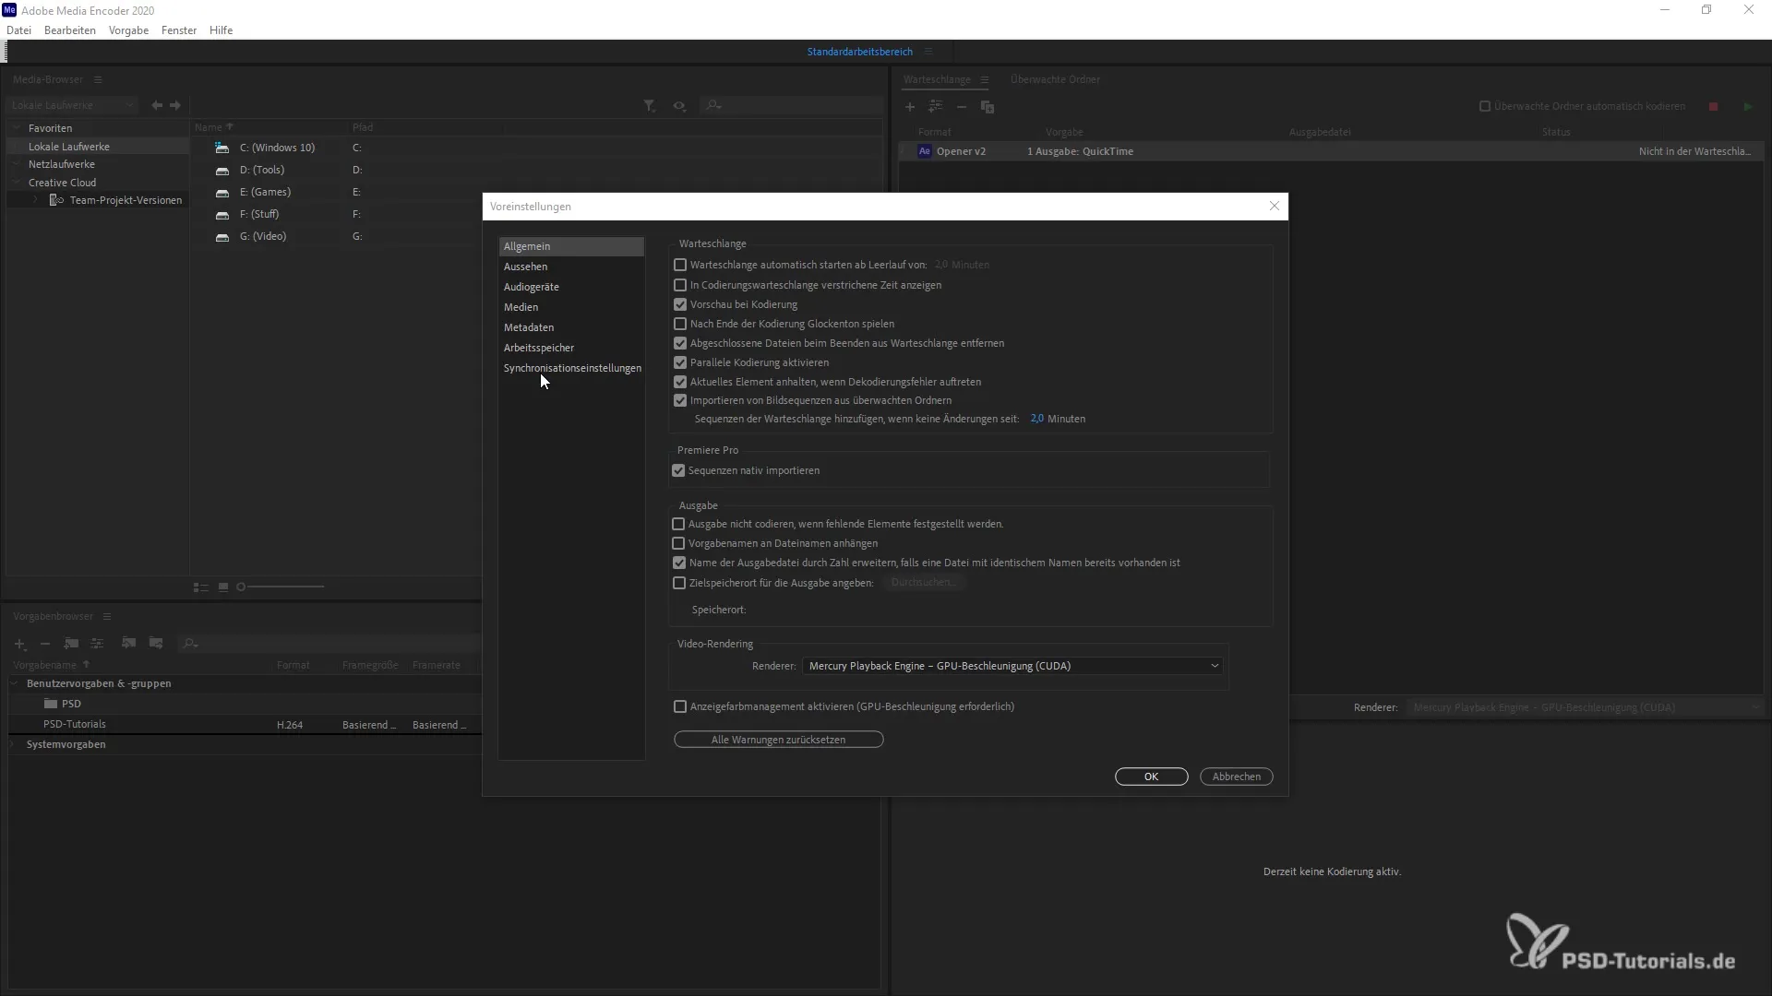Enable Glockenton spielen checkbox

pyautogui.click(x=680, y=324)
